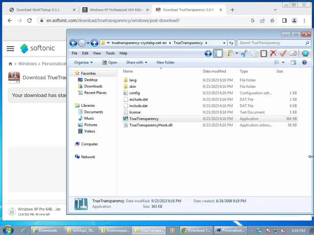Image resolution: width=314 pixels, height=235 pixels.
Task: Click the Up arrow beside address bar
Action: [94, 43]
